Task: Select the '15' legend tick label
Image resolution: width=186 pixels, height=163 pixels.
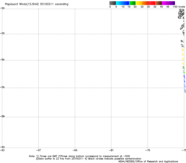Action: tap(129, 7)
